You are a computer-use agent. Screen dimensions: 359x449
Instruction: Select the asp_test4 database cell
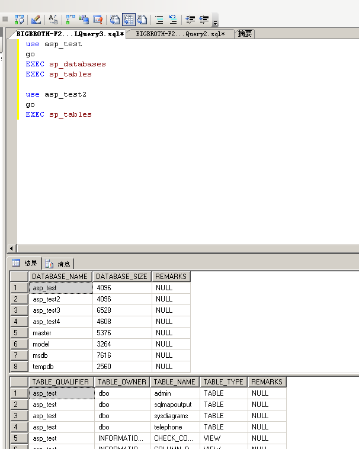60,322
